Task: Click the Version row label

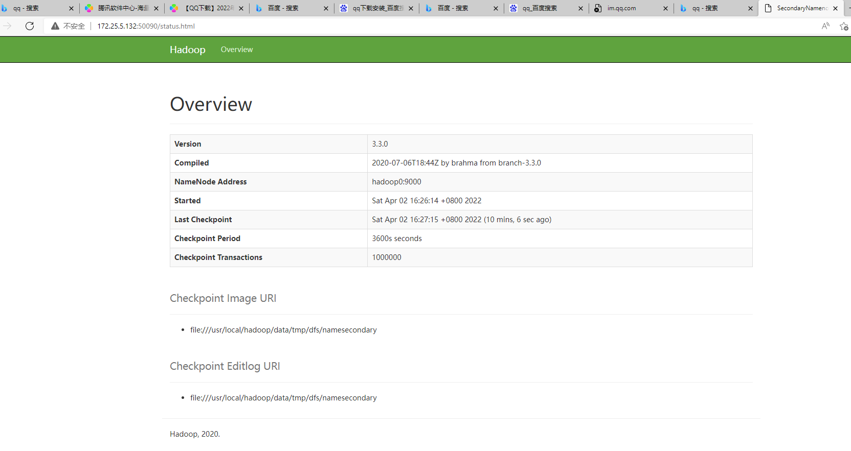Action: 188,144
